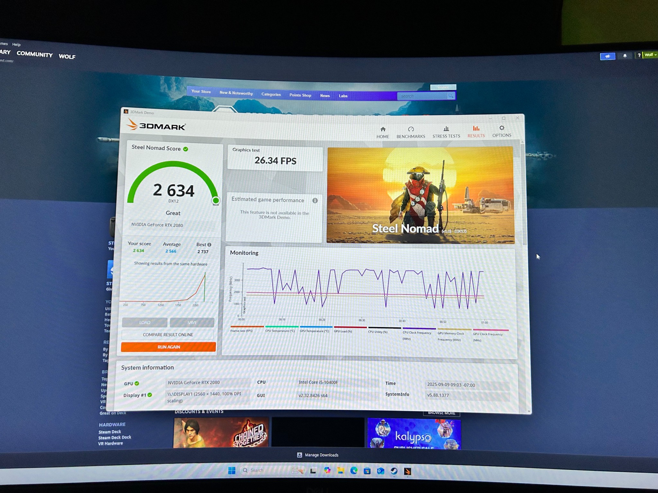The height and width of the screenshot is (493, 658).
Task: Open the Chained Together store banner
Action: pos(221,432)
